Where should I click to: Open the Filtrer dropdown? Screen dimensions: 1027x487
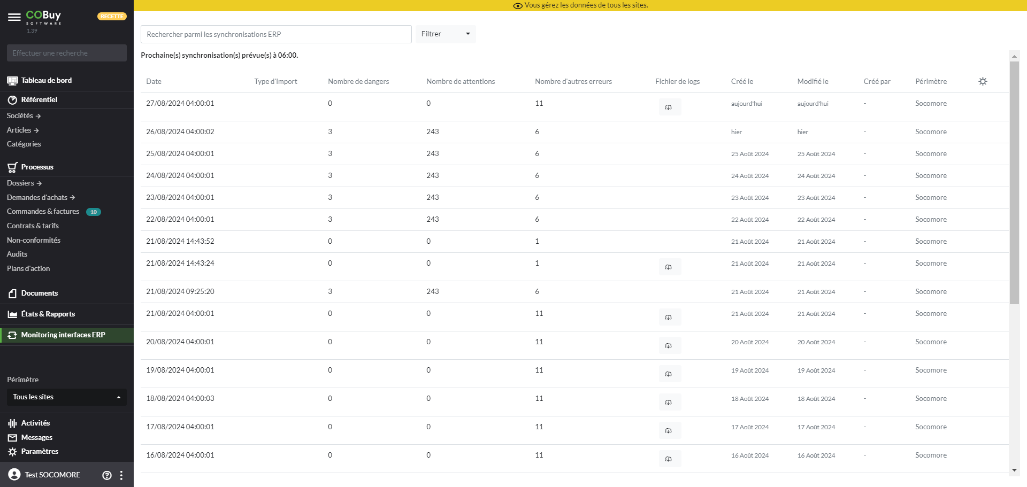pos(445,34)
